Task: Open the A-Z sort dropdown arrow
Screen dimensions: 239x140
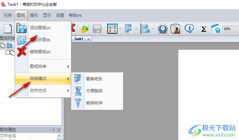Action: [x=120, y=29]
